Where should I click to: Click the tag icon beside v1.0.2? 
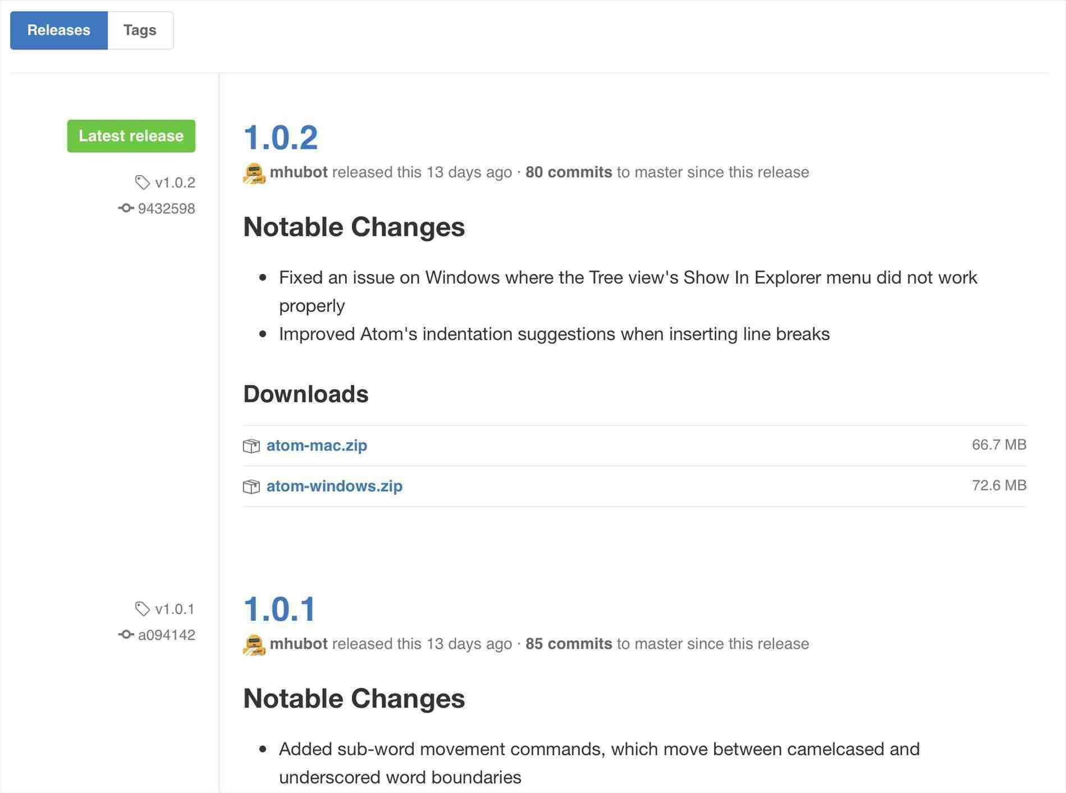(x=143, y=182)
